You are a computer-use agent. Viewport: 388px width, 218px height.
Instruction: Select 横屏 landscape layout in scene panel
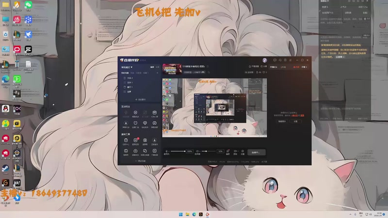tap(152, 67)
